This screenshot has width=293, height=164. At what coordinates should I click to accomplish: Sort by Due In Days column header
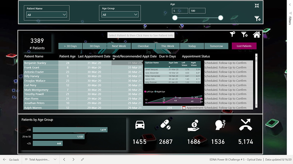pos(167,56)
